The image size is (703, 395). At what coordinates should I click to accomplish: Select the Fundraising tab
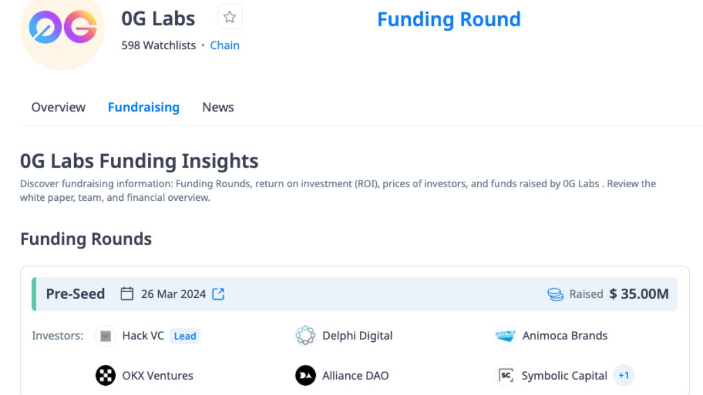[x=143, y=107]
